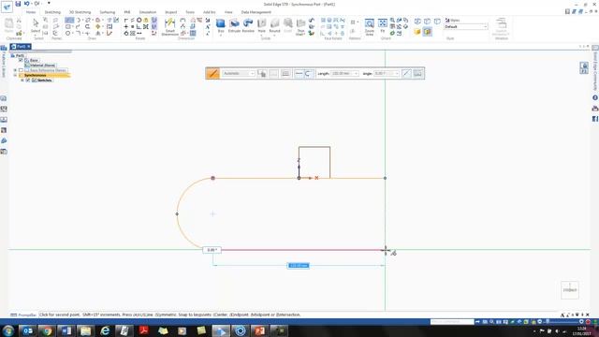The height and width of the screenshot is (337, 599).
Task: Open the quick access toolbar customize arrow
Action: point(49,4)
